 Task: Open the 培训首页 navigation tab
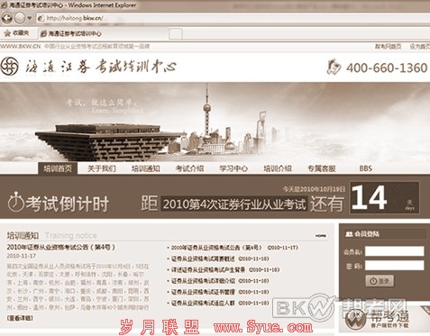click(x=58, y=168)
